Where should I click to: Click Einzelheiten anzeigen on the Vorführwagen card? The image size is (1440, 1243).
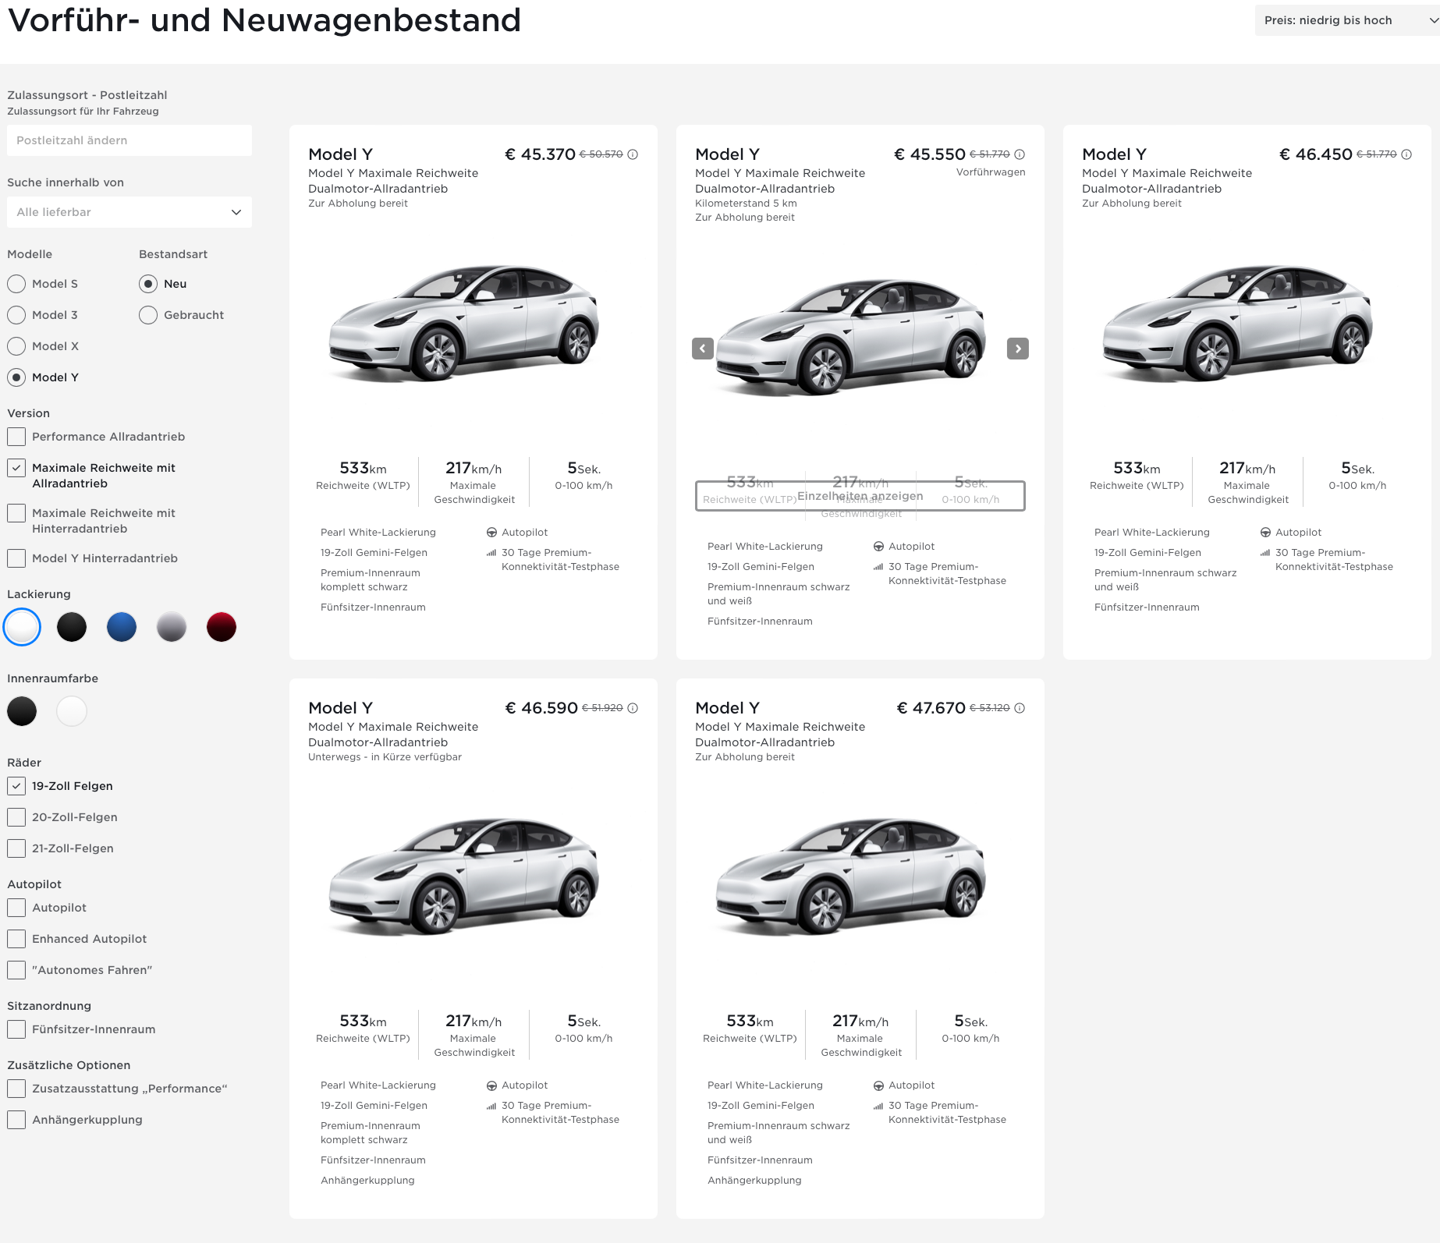pos(860,496)
